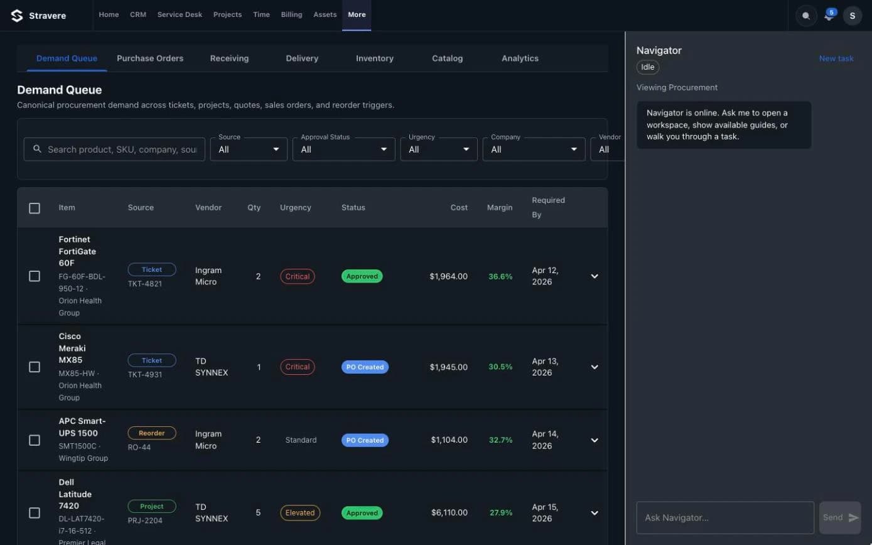Open the Projects menu item
Image resolution: width=872 pixels, height=545 pixels.
click(x=227, y=14)
